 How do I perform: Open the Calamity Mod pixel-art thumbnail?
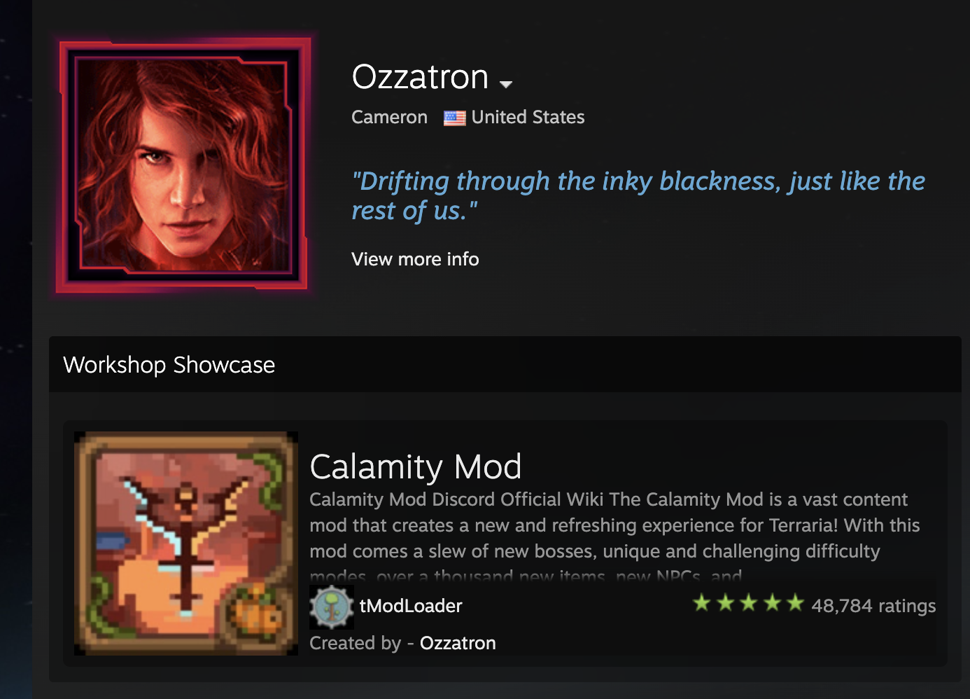(186, 544)
